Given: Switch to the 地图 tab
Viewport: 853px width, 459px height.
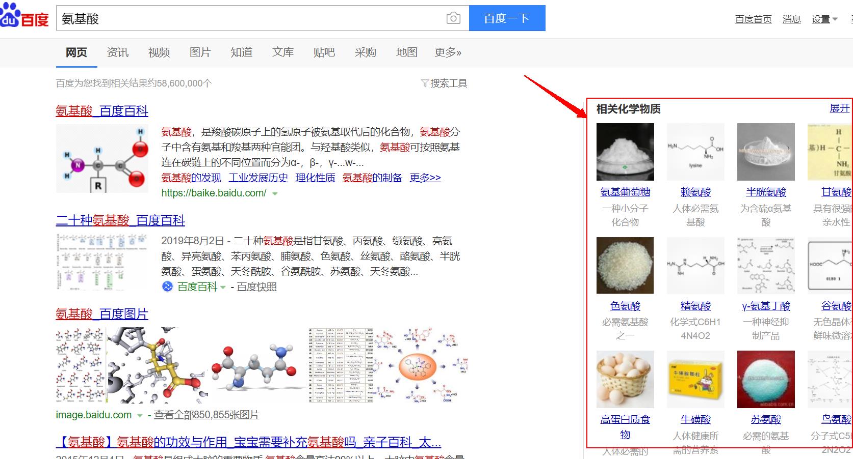Looking at the screenshot, I should point(407,52).
